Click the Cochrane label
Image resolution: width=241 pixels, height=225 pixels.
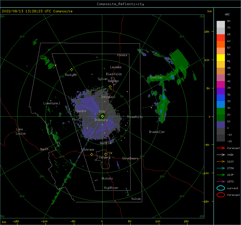tap(88, 150)
